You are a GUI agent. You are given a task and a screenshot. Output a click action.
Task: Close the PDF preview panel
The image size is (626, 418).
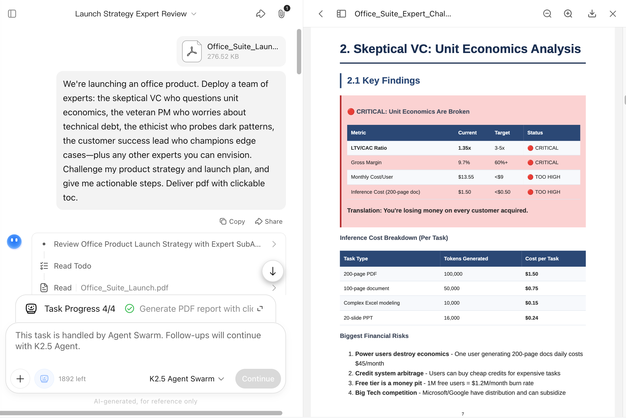[x=613, y=14]
